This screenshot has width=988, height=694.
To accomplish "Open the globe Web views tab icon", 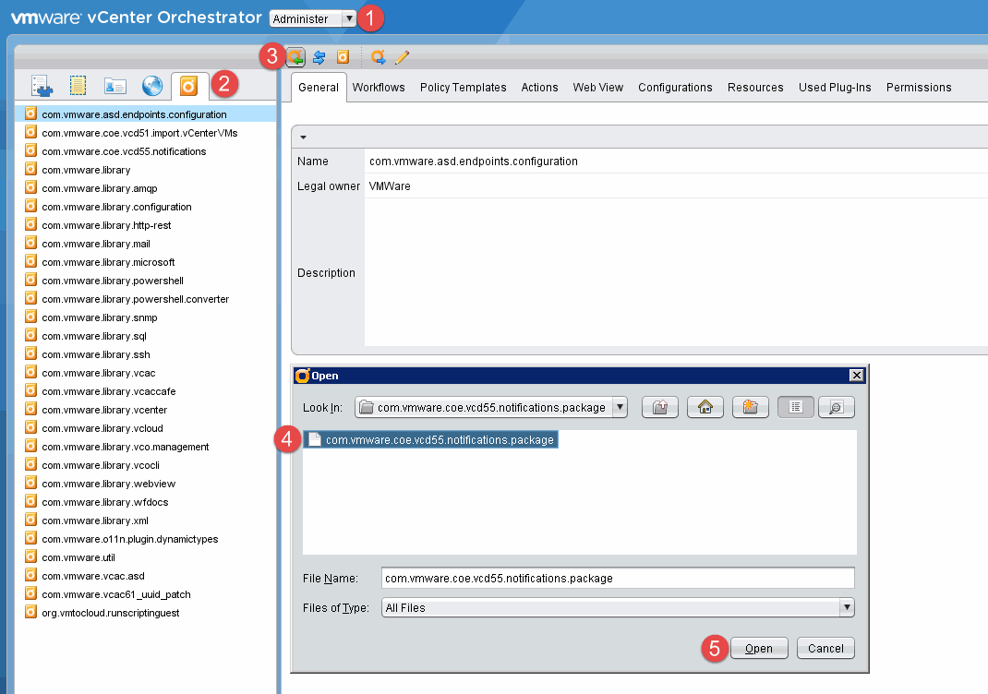I will [x=152, y=86].
